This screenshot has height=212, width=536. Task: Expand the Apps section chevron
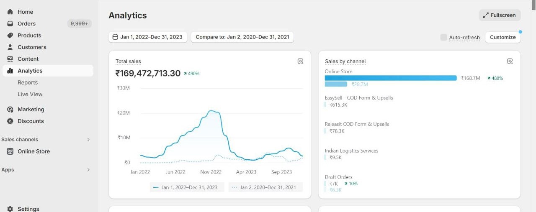coord(88,170)
